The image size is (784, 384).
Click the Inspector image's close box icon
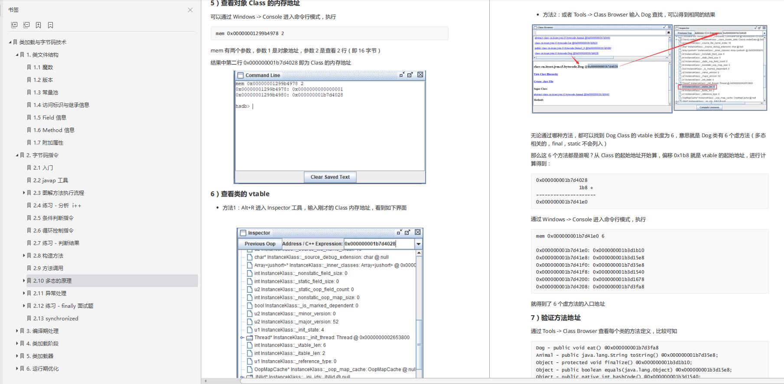click(x=418, y=232)
